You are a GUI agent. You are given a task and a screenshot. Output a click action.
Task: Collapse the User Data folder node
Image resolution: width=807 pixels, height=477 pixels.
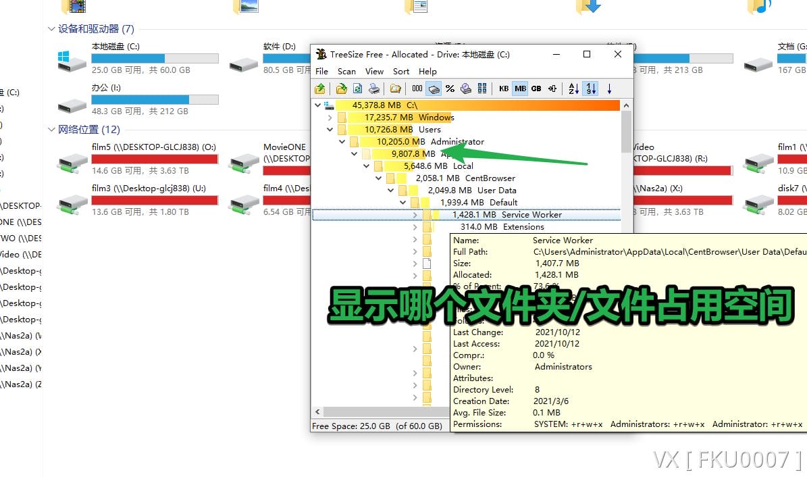(x=390, y=190)
